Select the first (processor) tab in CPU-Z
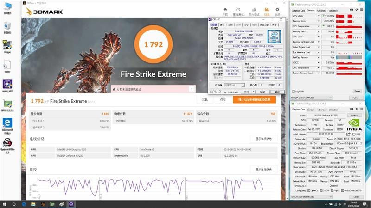The width and height of the screenshot is (371, 208). pyautogui.click(x=213, y=25)
